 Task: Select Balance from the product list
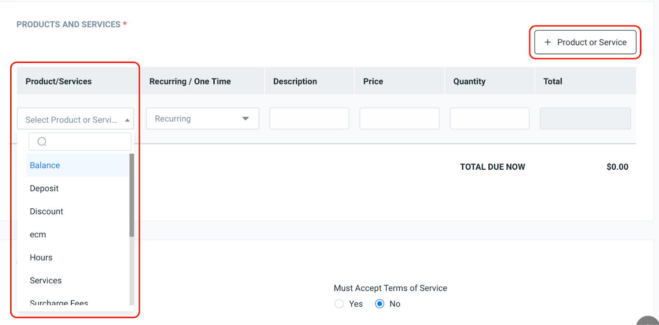pos(78,166)
